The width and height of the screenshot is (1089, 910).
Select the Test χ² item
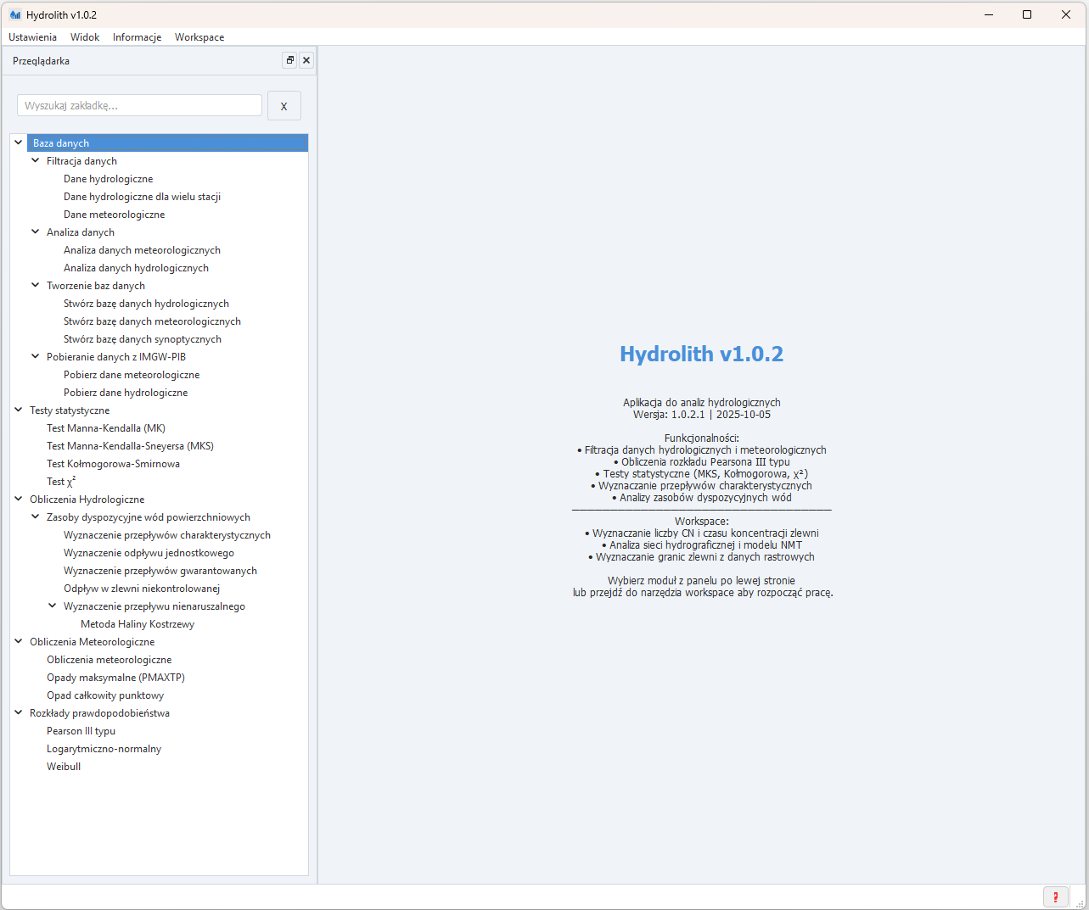pos(61,482)
